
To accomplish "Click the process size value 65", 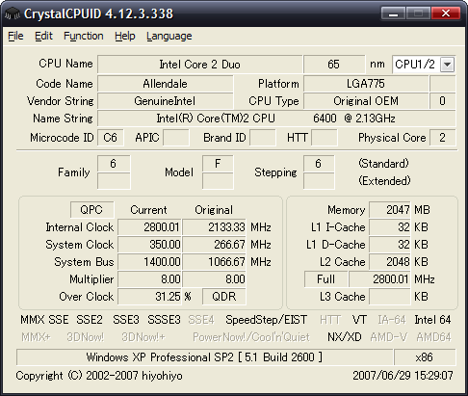I will click(334, 65).
